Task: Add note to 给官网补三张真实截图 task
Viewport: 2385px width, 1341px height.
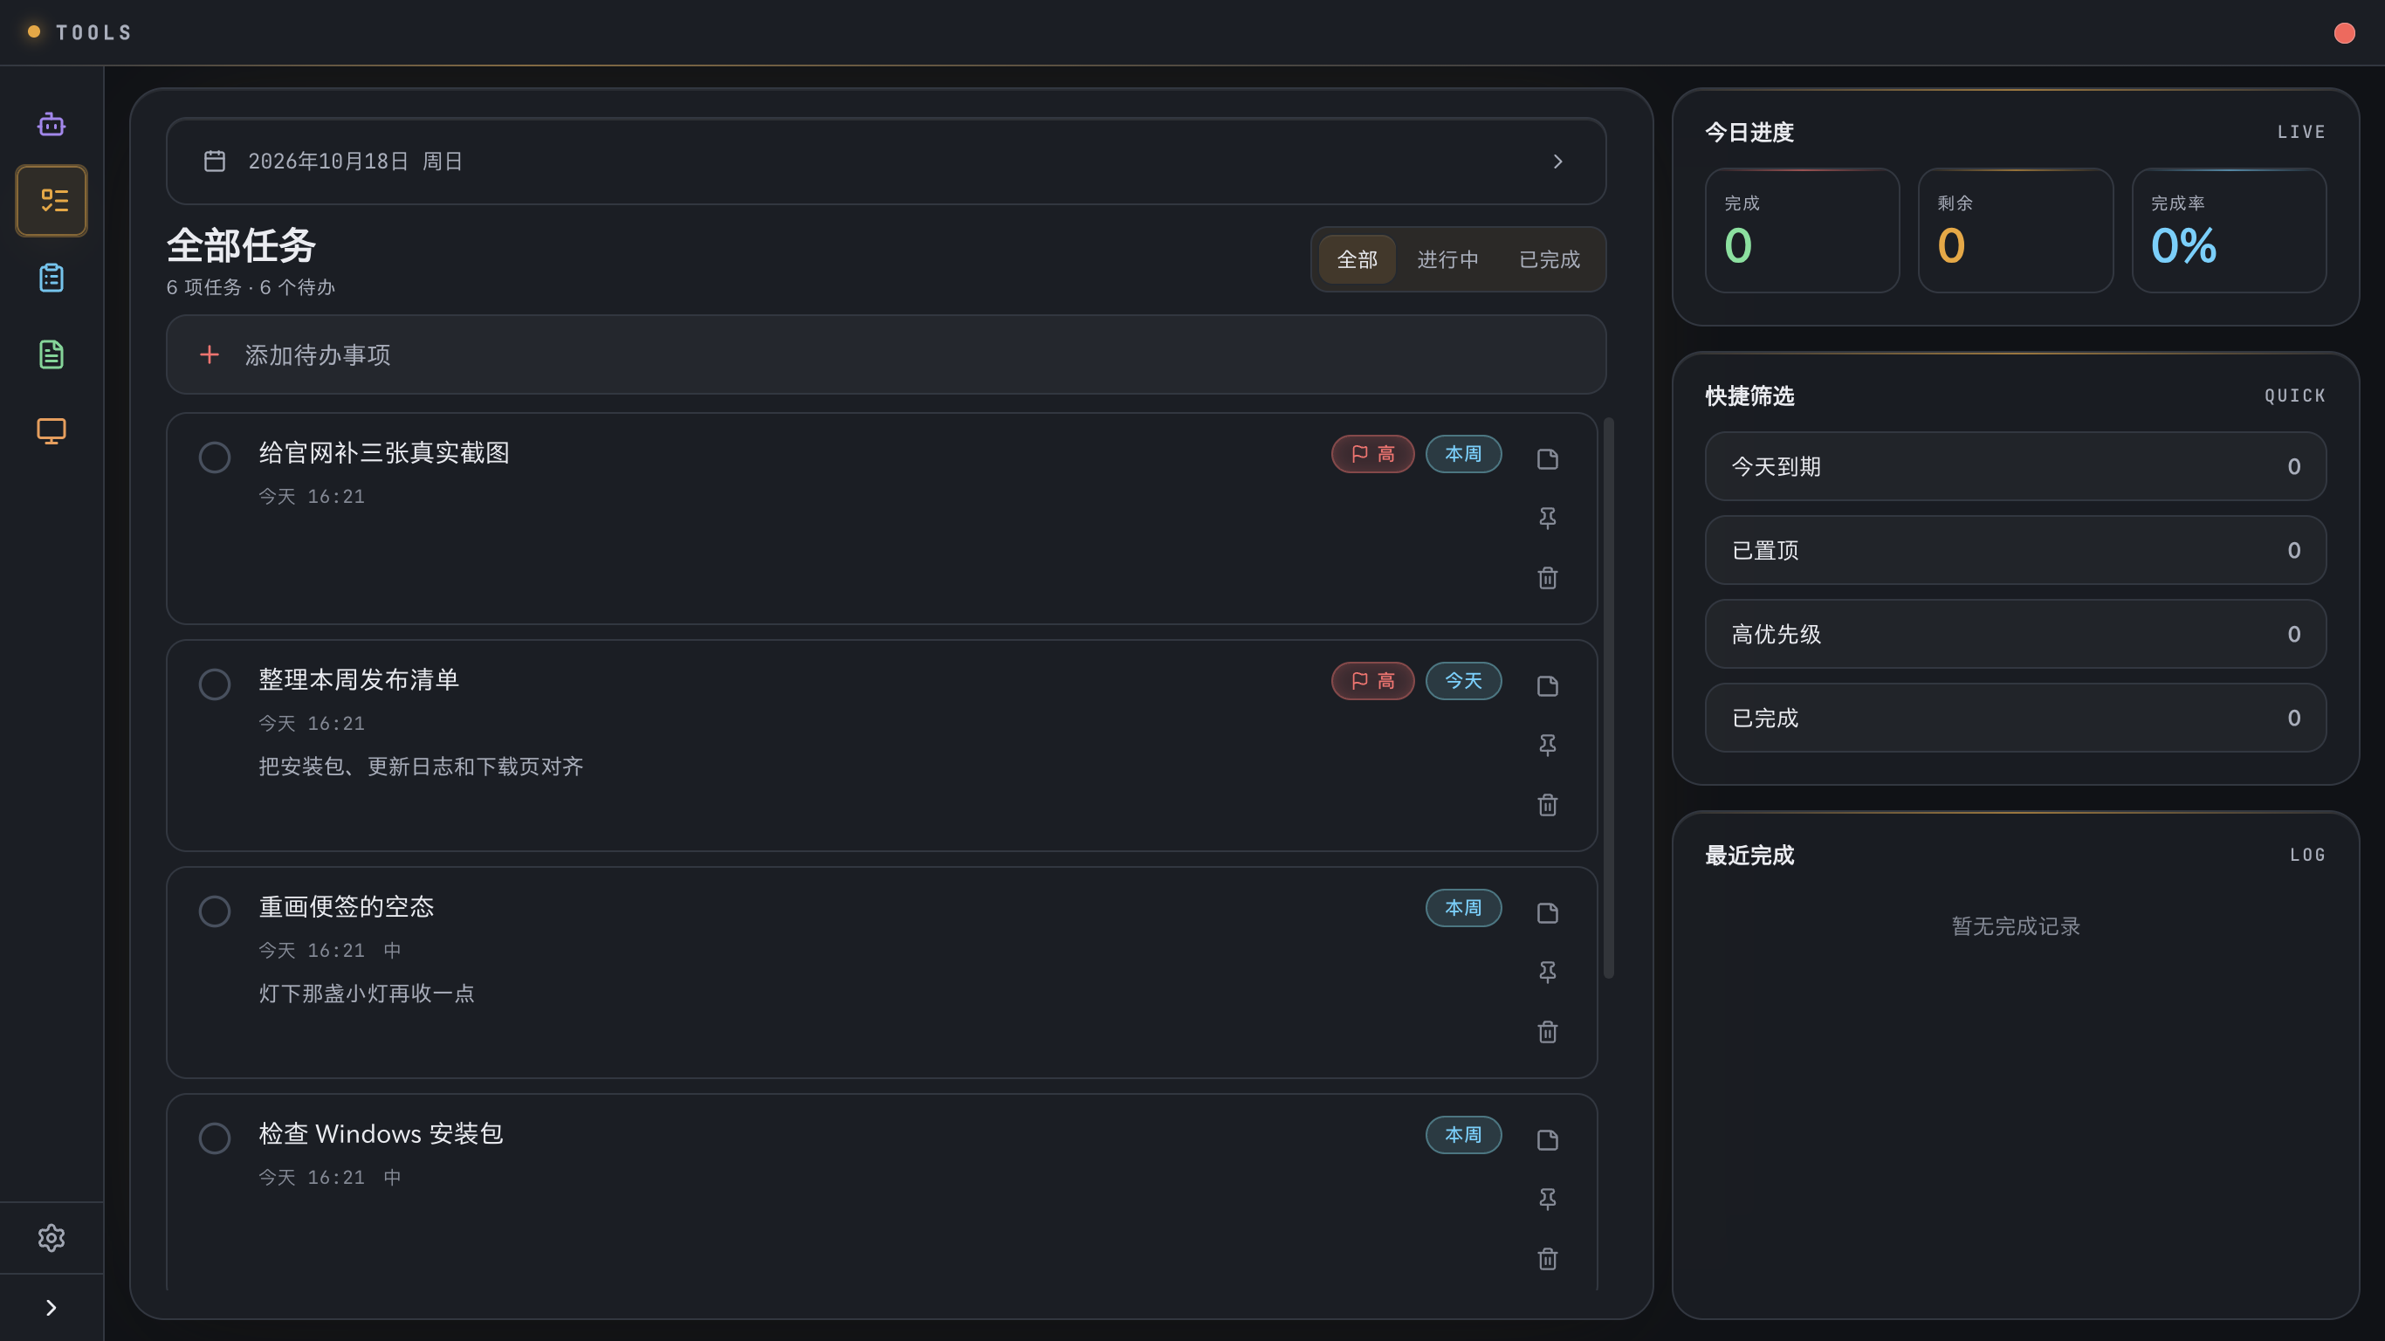Action: (x=1547, y=458)
